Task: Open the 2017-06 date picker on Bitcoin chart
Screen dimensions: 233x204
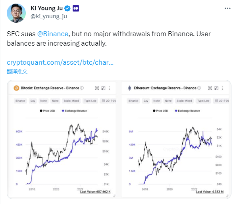Action: (x=108, y=101)
